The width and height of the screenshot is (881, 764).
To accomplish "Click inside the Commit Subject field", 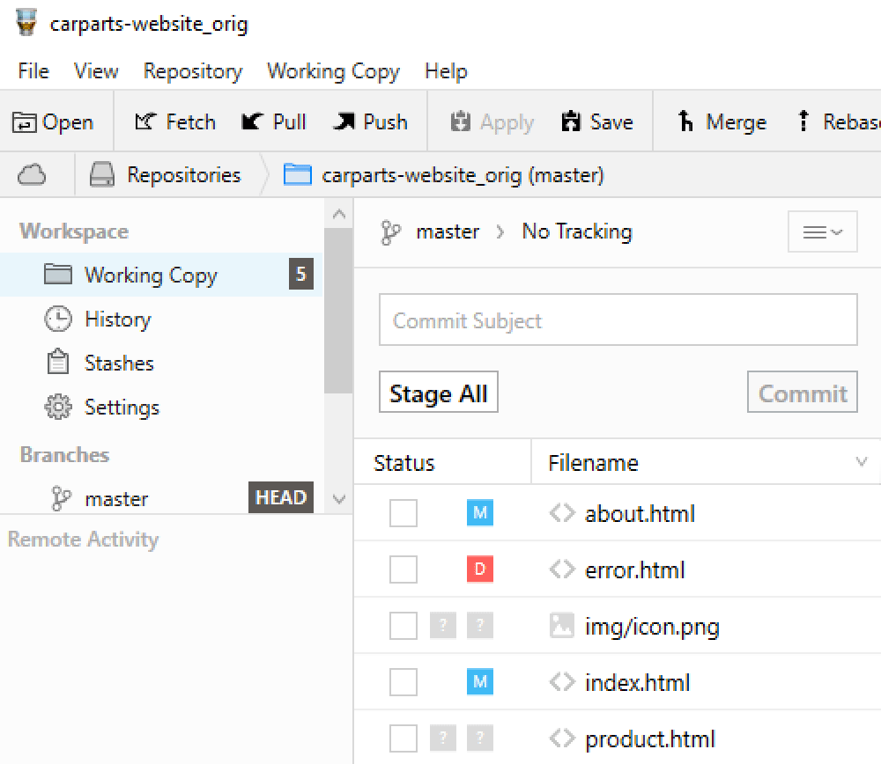I will pos(617,320).
